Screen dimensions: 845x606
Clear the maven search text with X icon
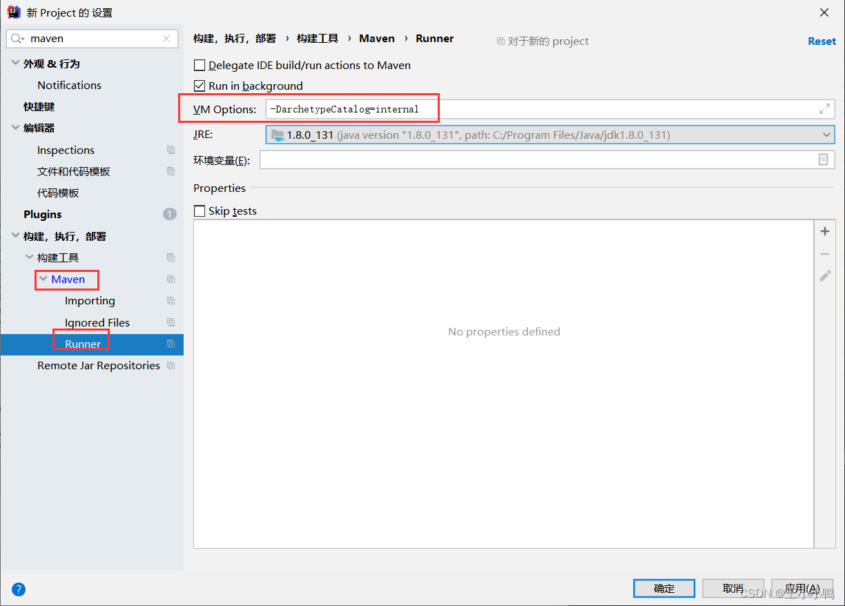(166, 39)
